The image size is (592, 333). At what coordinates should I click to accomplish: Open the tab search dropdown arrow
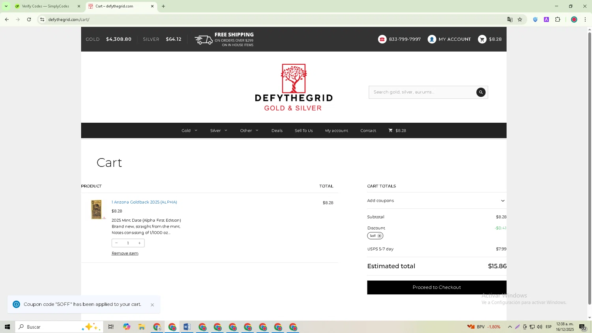tap(6, 6)
